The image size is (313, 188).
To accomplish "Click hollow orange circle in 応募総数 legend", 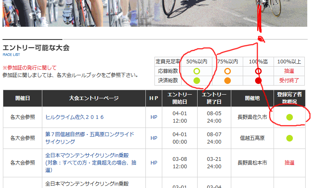I will click(x=228, y=71).
